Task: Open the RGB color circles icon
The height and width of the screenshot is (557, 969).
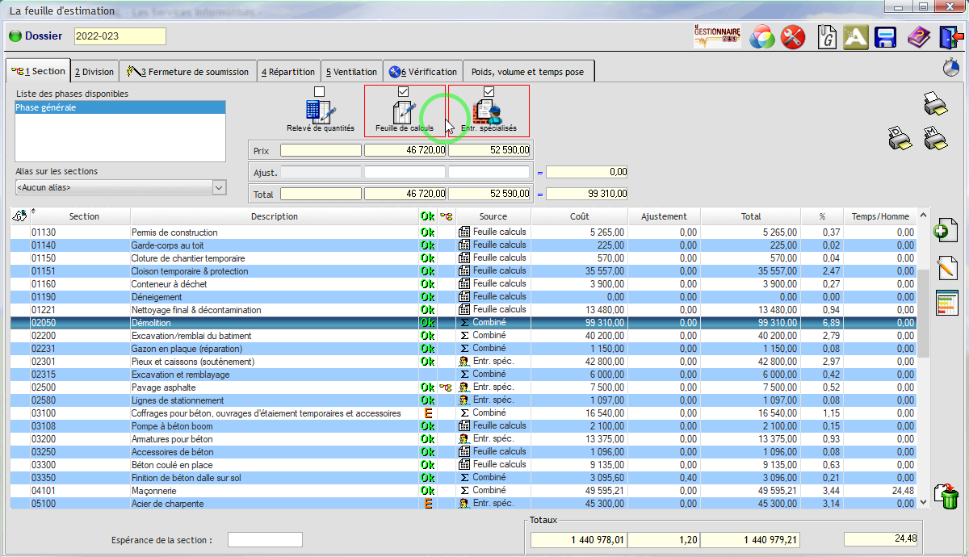Action: click(x=762, y=37)
